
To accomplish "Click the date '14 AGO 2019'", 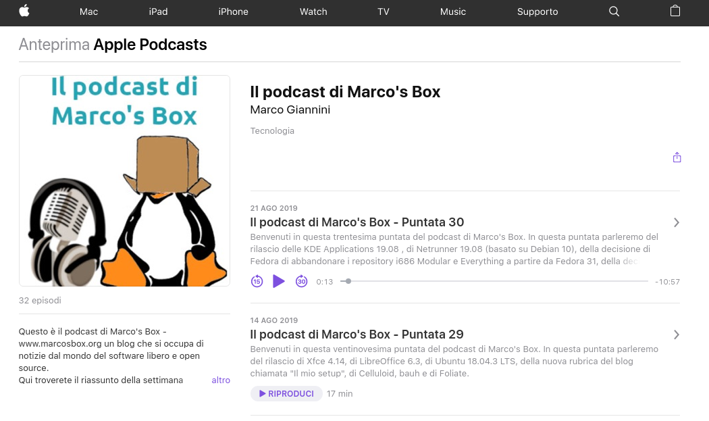I will [273, 320].
